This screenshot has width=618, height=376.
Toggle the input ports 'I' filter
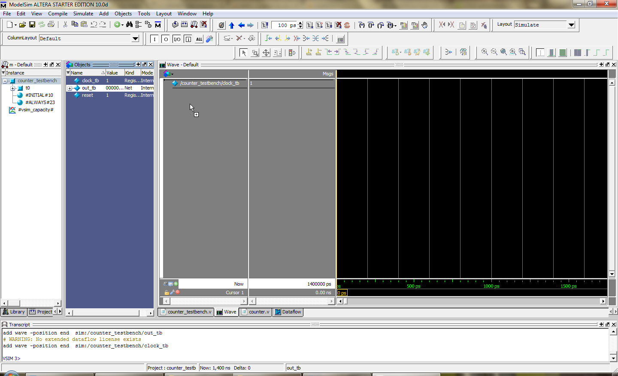(154, 39)
